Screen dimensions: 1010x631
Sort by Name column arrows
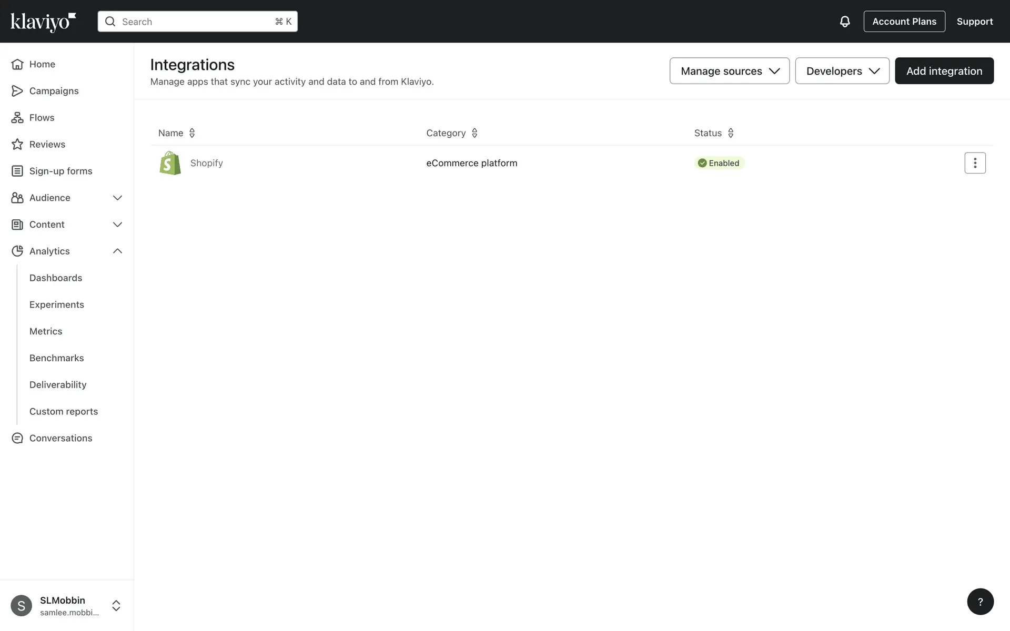pyautogui.click(x=192, y=133)
